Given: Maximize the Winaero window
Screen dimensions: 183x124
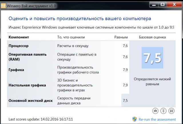Looking at the screenshot, I should (162, 5).
